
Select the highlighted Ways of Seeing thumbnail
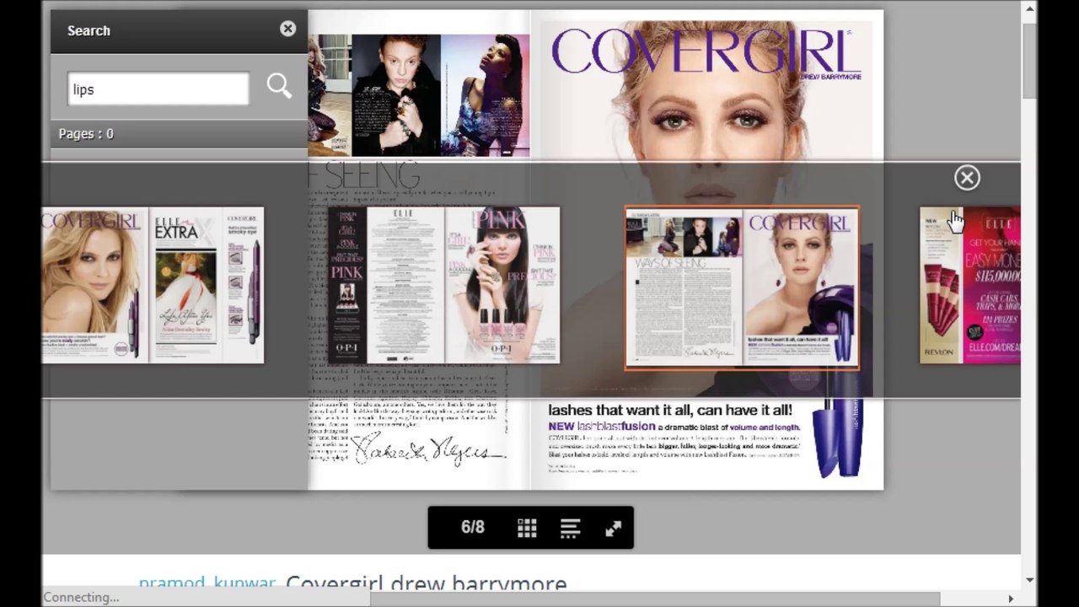(742, 287)
